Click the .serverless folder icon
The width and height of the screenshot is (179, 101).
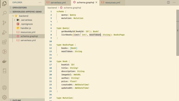(x=18, y=20)
